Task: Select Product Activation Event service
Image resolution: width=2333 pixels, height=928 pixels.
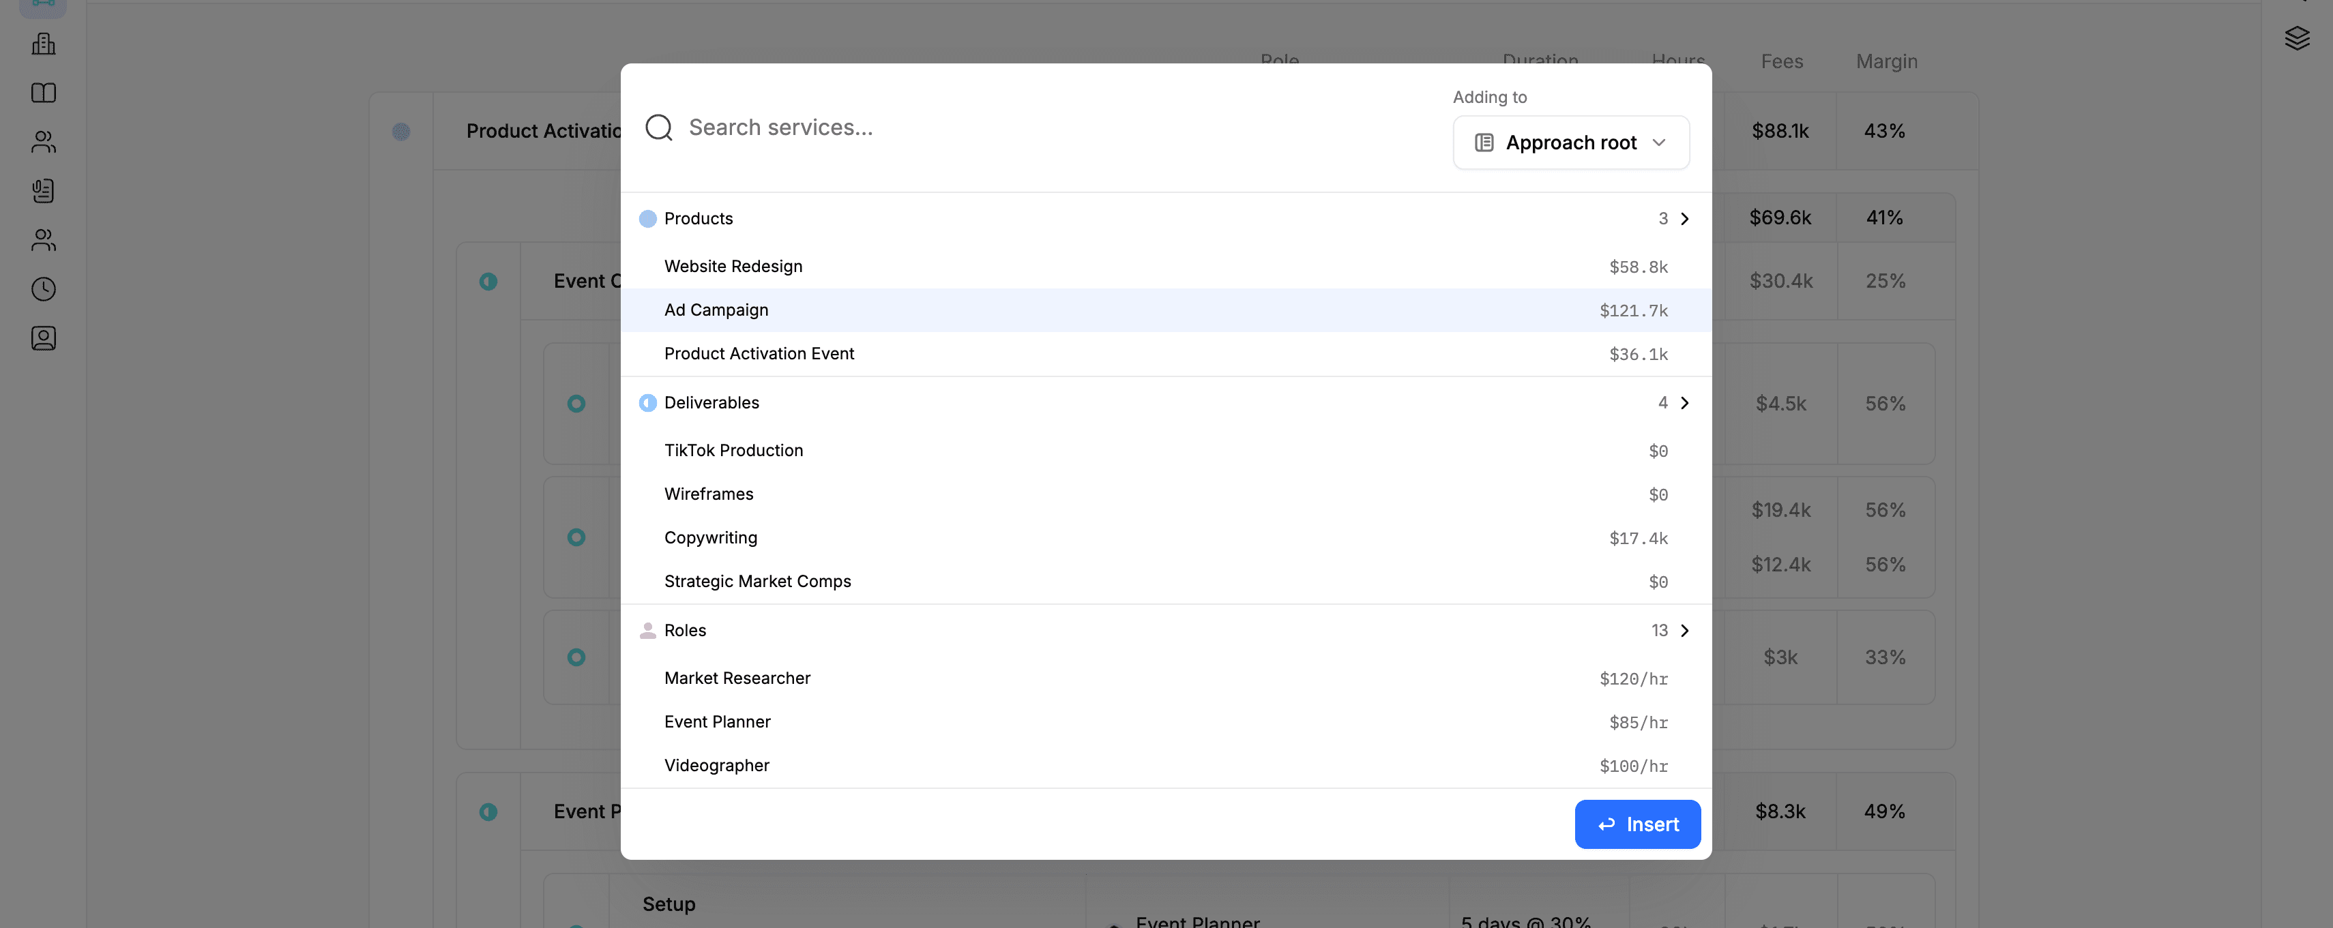Action: pos(1166,353)
